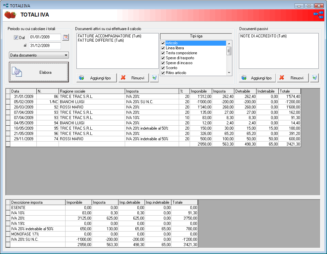The height and width of the screenshot is (254, 327).
Task: Select NOTE DI ACCREDITO (Tutti) in passive documents
Action: click(263, 36)
